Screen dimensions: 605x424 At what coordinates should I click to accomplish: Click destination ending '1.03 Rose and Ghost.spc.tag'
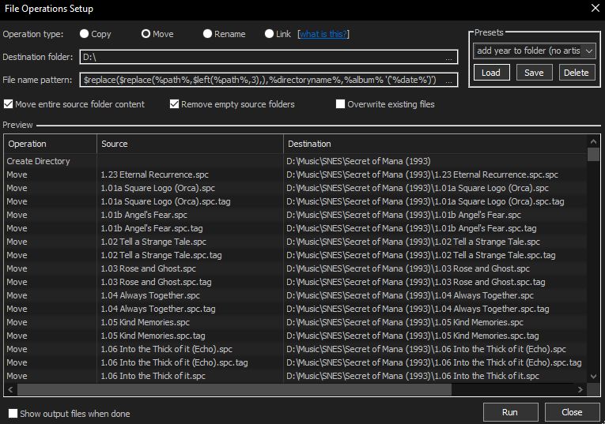pyautogui.click(x=415, y=283)
